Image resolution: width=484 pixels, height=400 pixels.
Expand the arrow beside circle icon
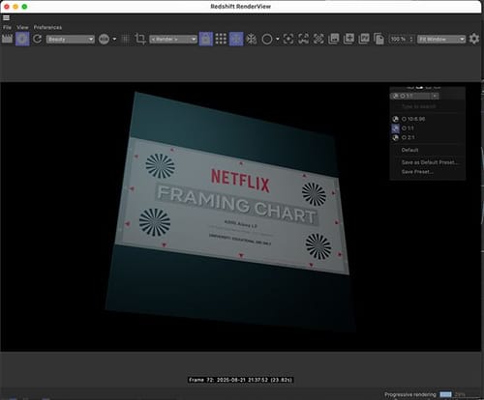tap(278, 40)
